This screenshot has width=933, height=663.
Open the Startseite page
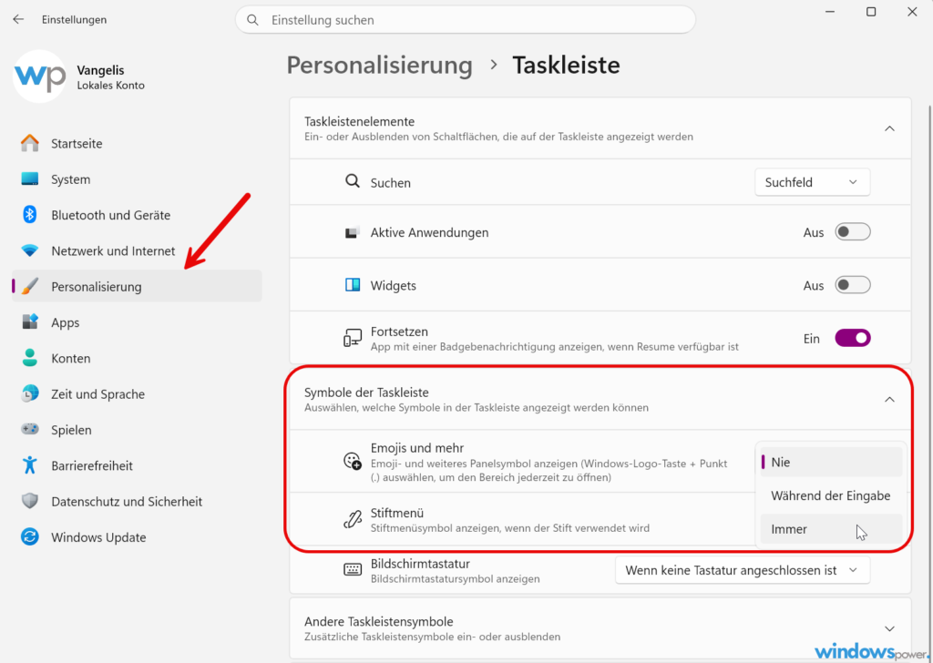point(137,143)
